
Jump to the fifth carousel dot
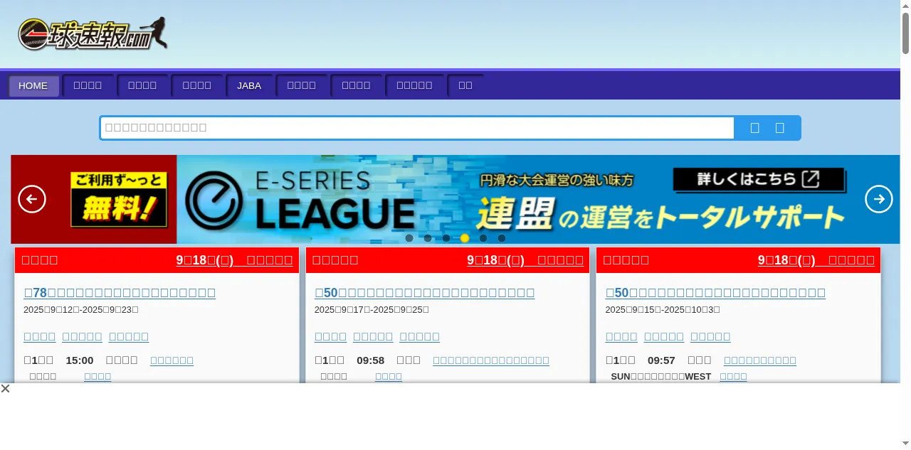[483, 238]
